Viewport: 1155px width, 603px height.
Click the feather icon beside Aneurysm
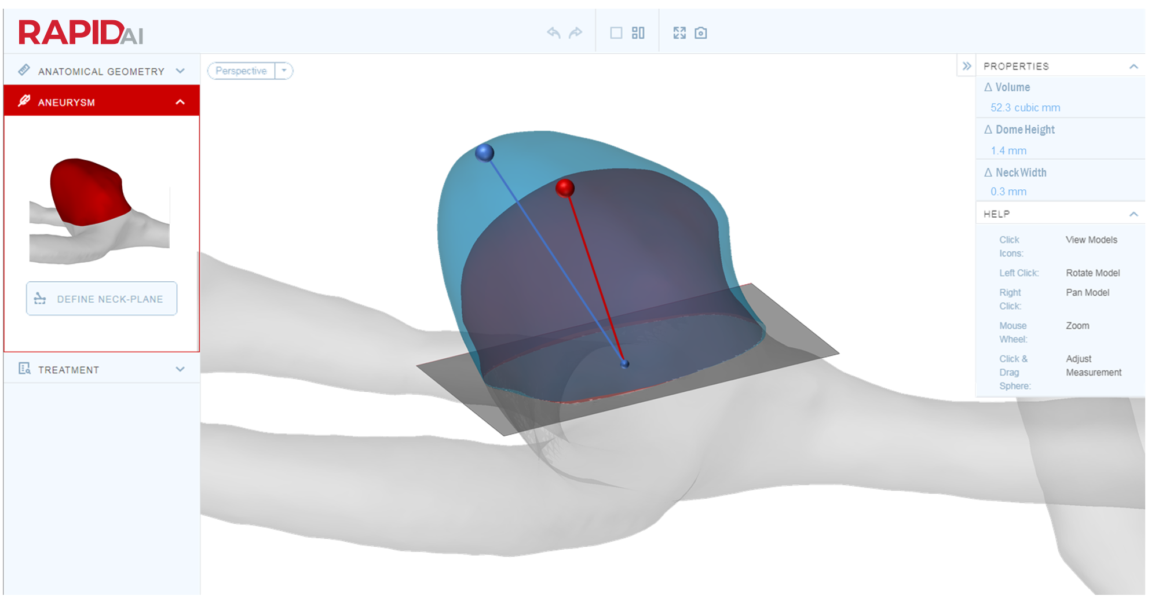pyautogui.click(x=24, y=101)
